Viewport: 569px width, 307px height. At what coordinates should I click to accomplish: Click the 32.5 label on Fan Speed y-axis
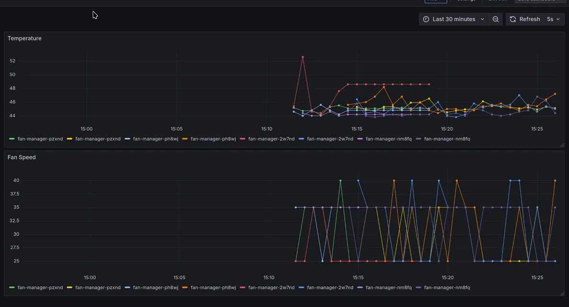click(x=14, y=221)
